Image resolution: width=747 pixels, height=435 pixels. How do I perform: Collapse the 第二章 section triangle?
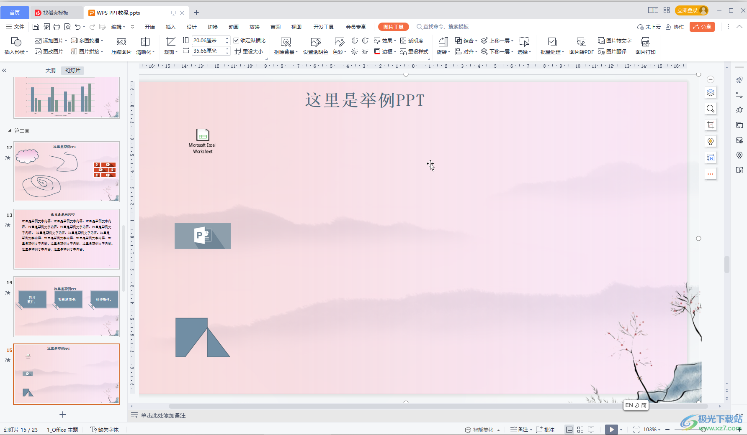[x=10, y=131]
